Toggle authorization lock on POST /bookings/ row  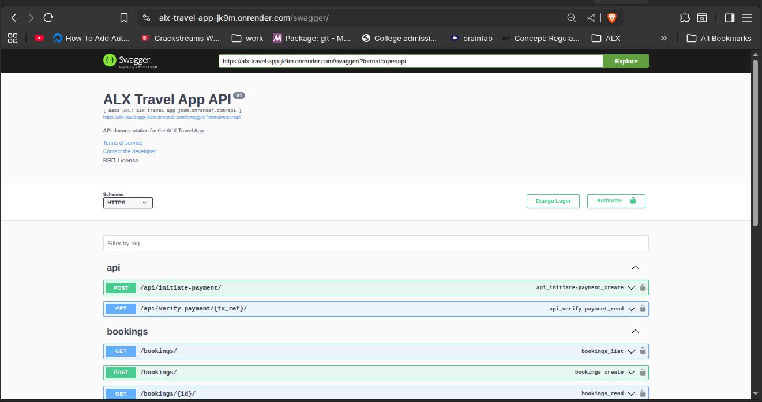tap(642, 372)
